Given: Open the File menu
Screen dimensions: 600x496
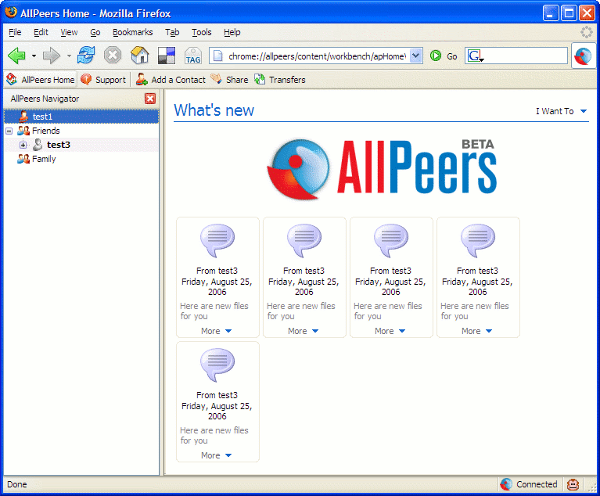Looking at the screenshot, I should (x=15, y=32).
